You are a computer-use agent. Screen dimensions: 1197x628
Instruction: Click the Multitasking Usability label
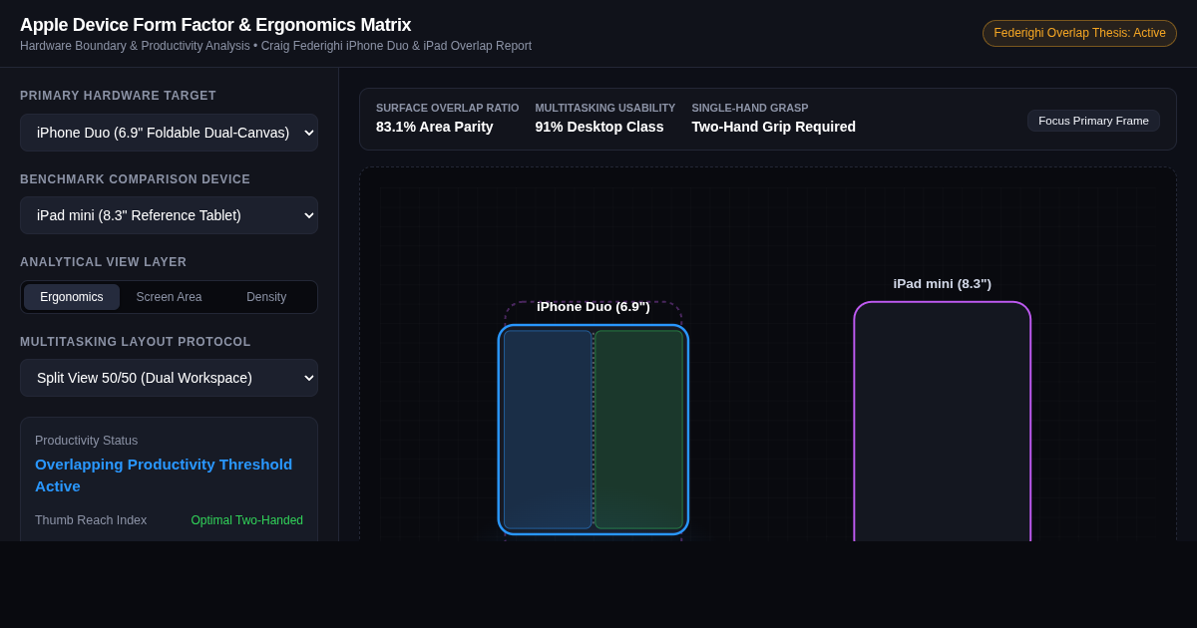tap(605, 108)
